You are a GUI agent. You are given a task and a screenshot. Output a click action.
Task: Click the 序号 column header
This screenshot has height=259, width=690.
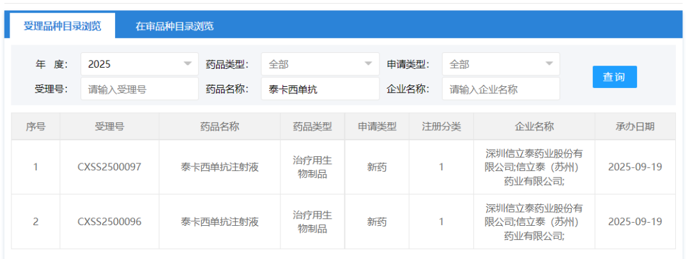pos(36,126)
